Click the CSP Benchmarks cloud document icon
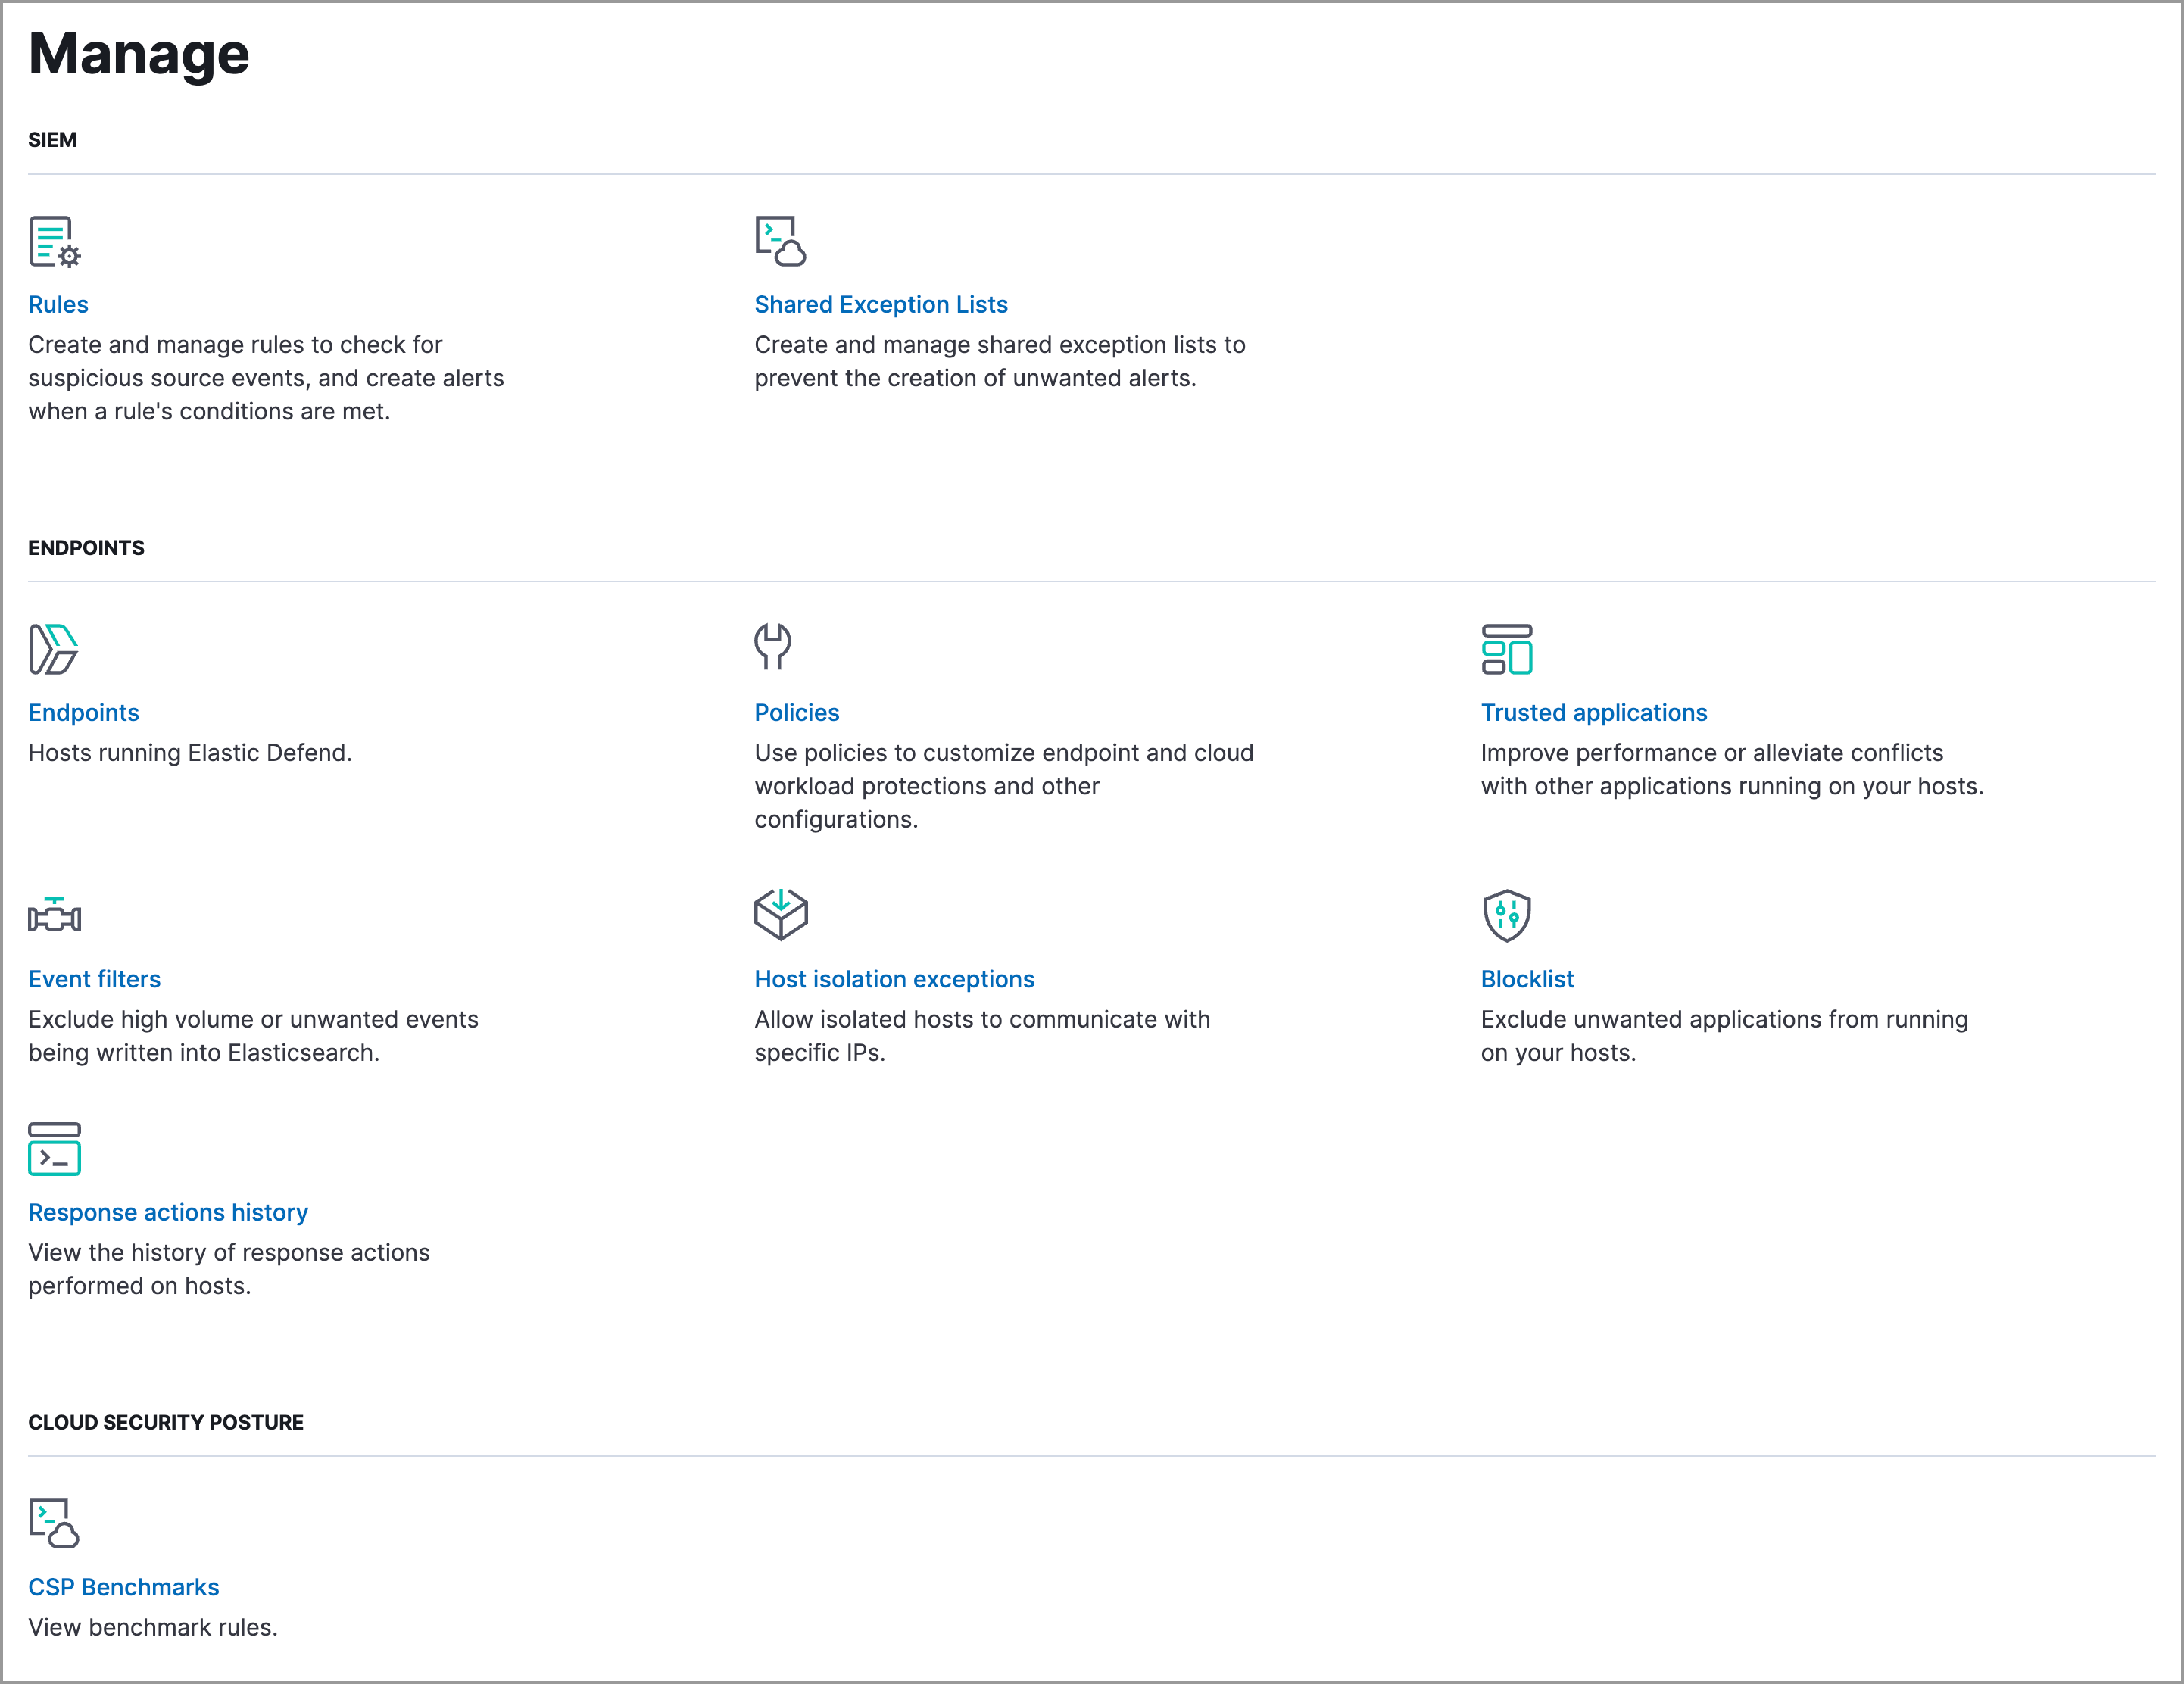Image resolution: width=2184 pixels, height=1684 pixels. point(52,1523)
